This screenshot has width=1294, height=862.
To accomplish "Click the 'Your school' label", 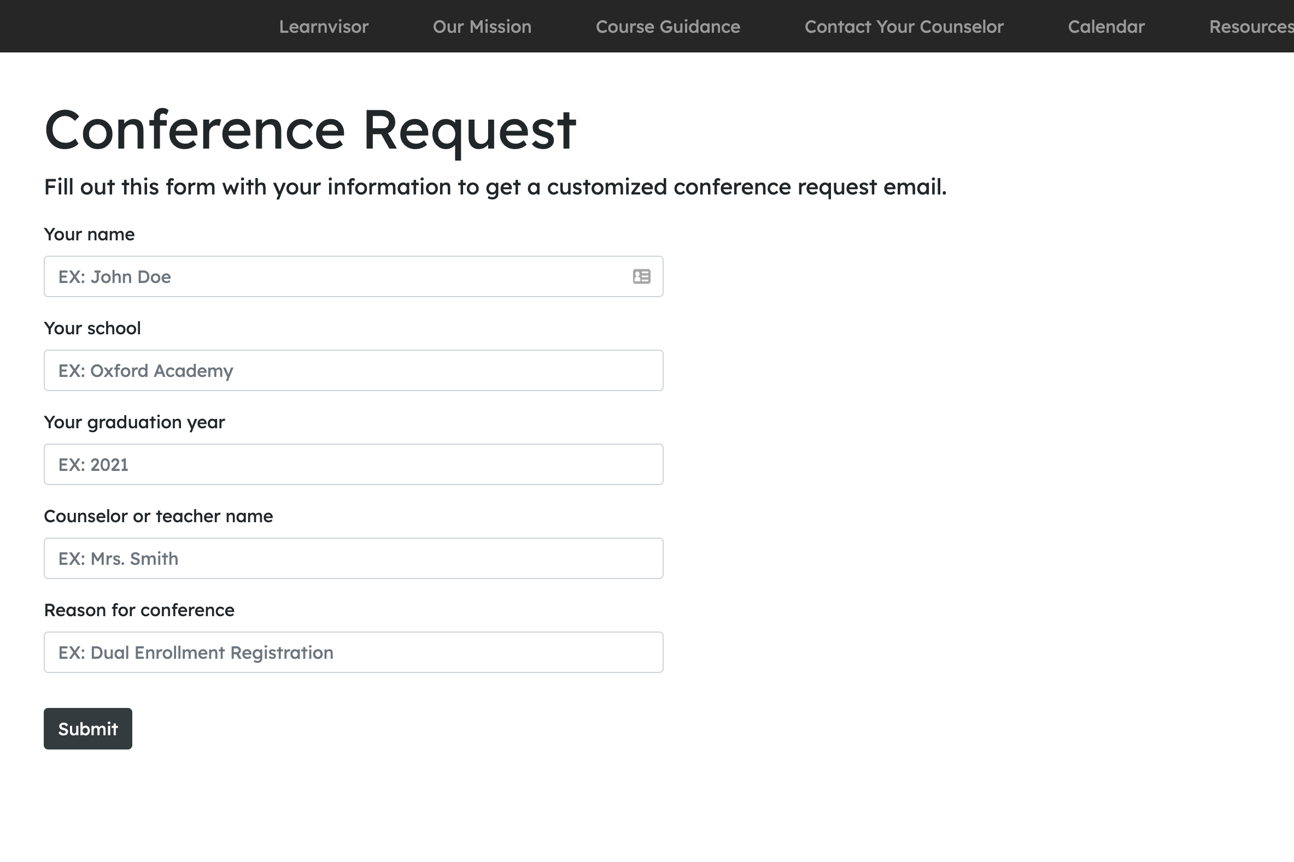I will (x=92, y=329).
